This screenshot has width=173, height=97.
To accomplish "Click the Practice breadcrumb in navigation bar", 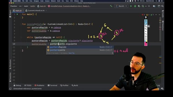I will pos(14,6).
